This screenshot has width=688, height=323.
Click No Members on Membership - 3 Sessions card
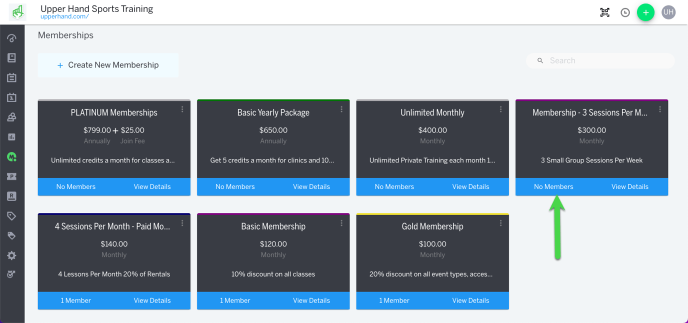tap(553, 186)
